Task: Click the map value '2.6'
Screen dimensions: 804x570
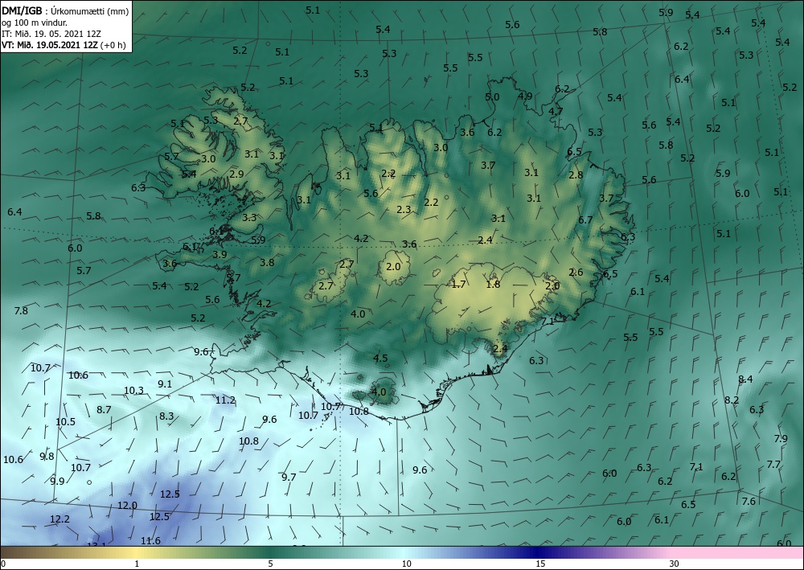Action: [x=576, y=273]
